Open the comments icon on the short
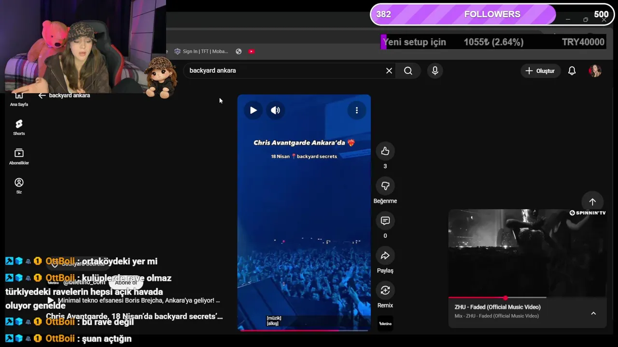618x347 pixels. (385, 221)
